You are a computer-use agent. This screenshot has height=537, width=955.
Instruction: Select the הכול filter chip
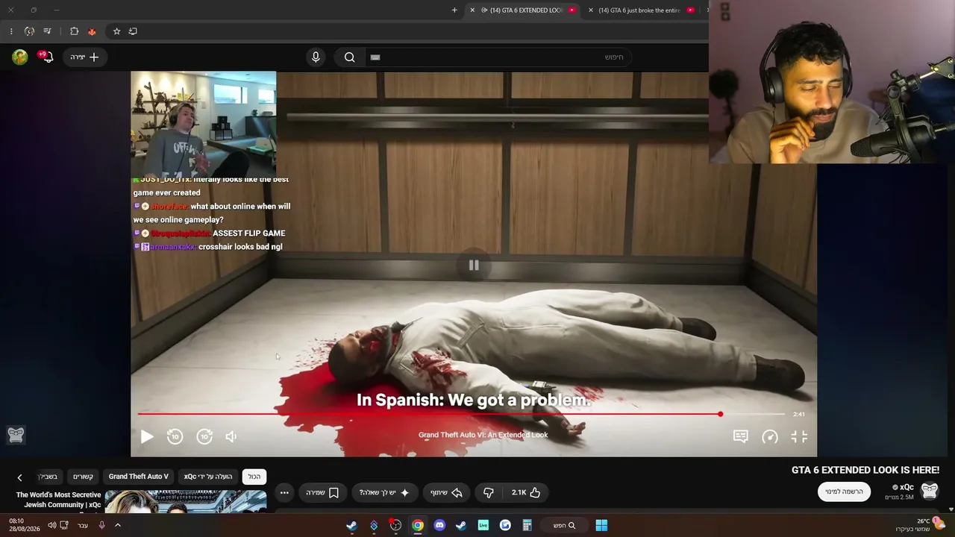[254, 477]
